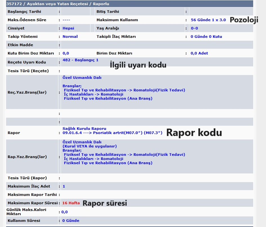
Task: Select the 'Rap.Yaz.Branş(lar)' label
Action: (27, 157)
